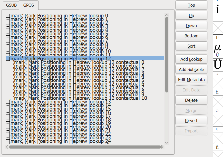
Task: Collapse Hebrew lookup 12 in the tree
Action: click(x=8, y=59)
